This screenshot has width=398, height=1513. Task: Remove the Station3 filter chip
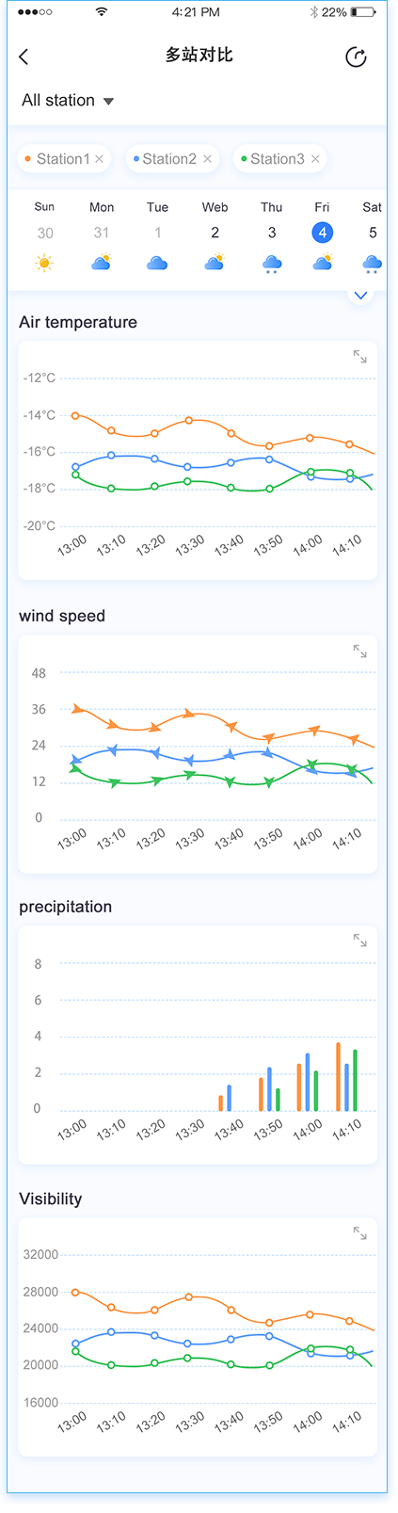point(315,159)
